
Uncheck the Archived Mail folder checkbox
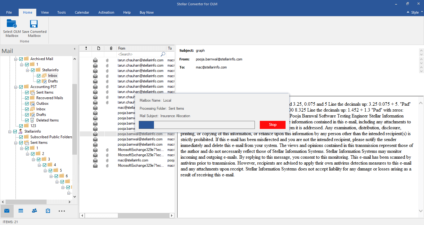tap(21, 59)
